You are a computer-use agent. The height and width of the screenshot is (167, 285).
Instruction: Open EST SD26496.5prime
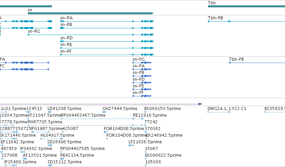point(64,142)
